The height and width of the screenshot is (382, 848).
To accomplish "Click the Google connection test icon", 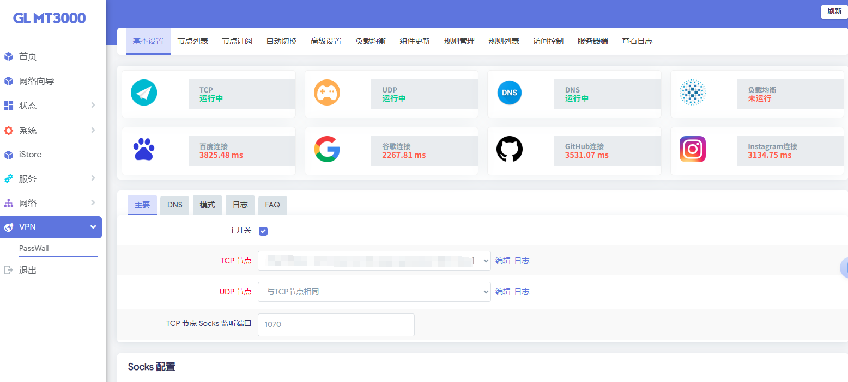I will pyautogui.click(x=327, y=149).
